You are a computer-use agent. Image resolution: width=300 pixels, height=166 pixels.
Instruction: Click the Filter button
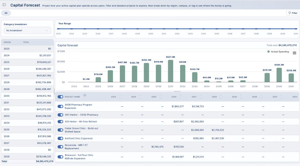pyautogui.click(x=293, y=13)
